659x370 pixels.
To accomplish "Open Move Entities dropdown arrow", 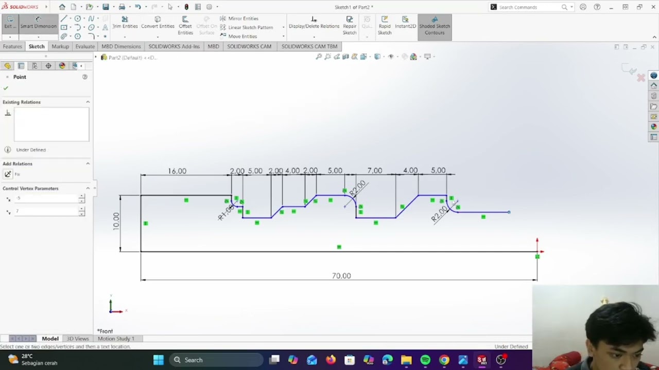I will 283,36.
